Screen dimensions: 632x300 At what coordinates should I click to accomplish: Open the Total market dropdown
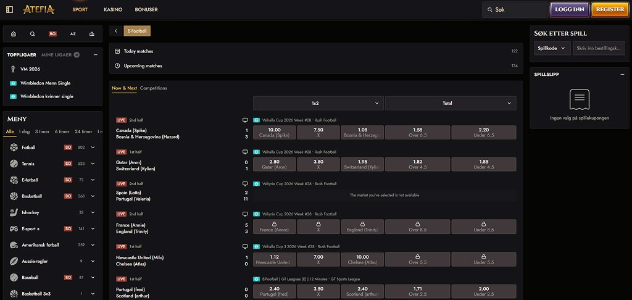point(451,103)
